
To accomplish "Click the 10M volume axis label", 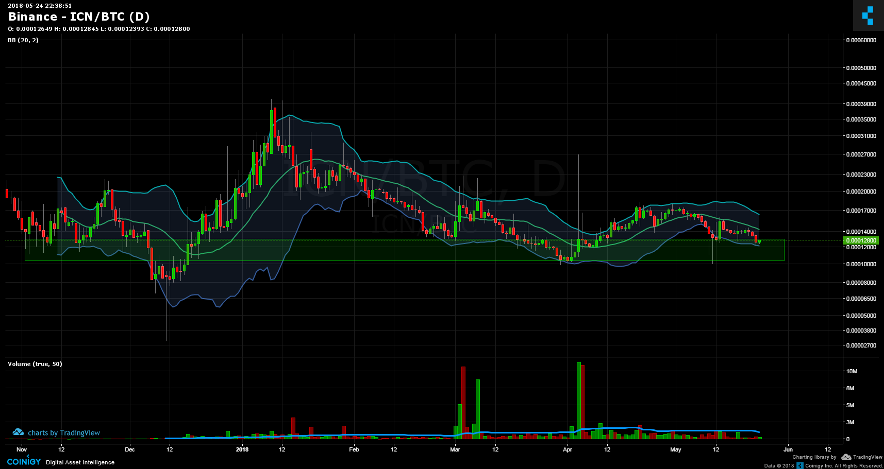I will [x=852, y=371].
